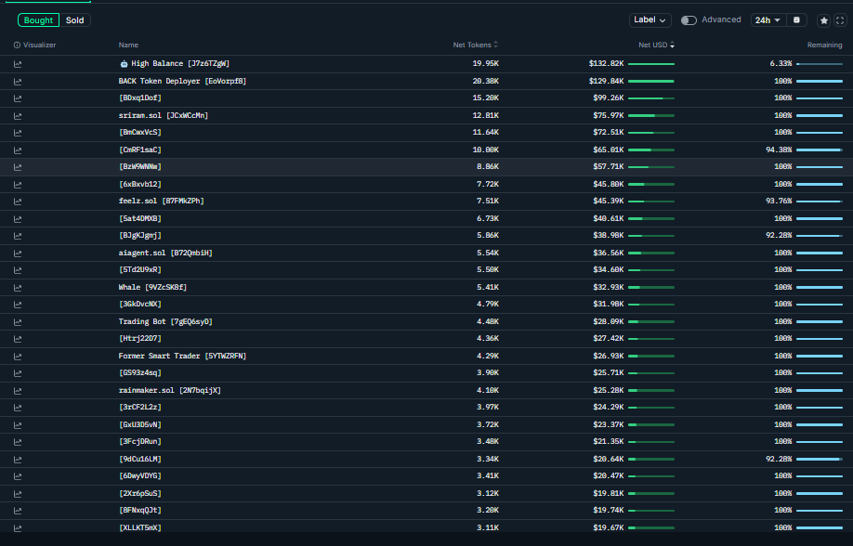Open visualizer chart for Htrj22D7 row
Screen dimensions: 853x546
coord(18,339)
